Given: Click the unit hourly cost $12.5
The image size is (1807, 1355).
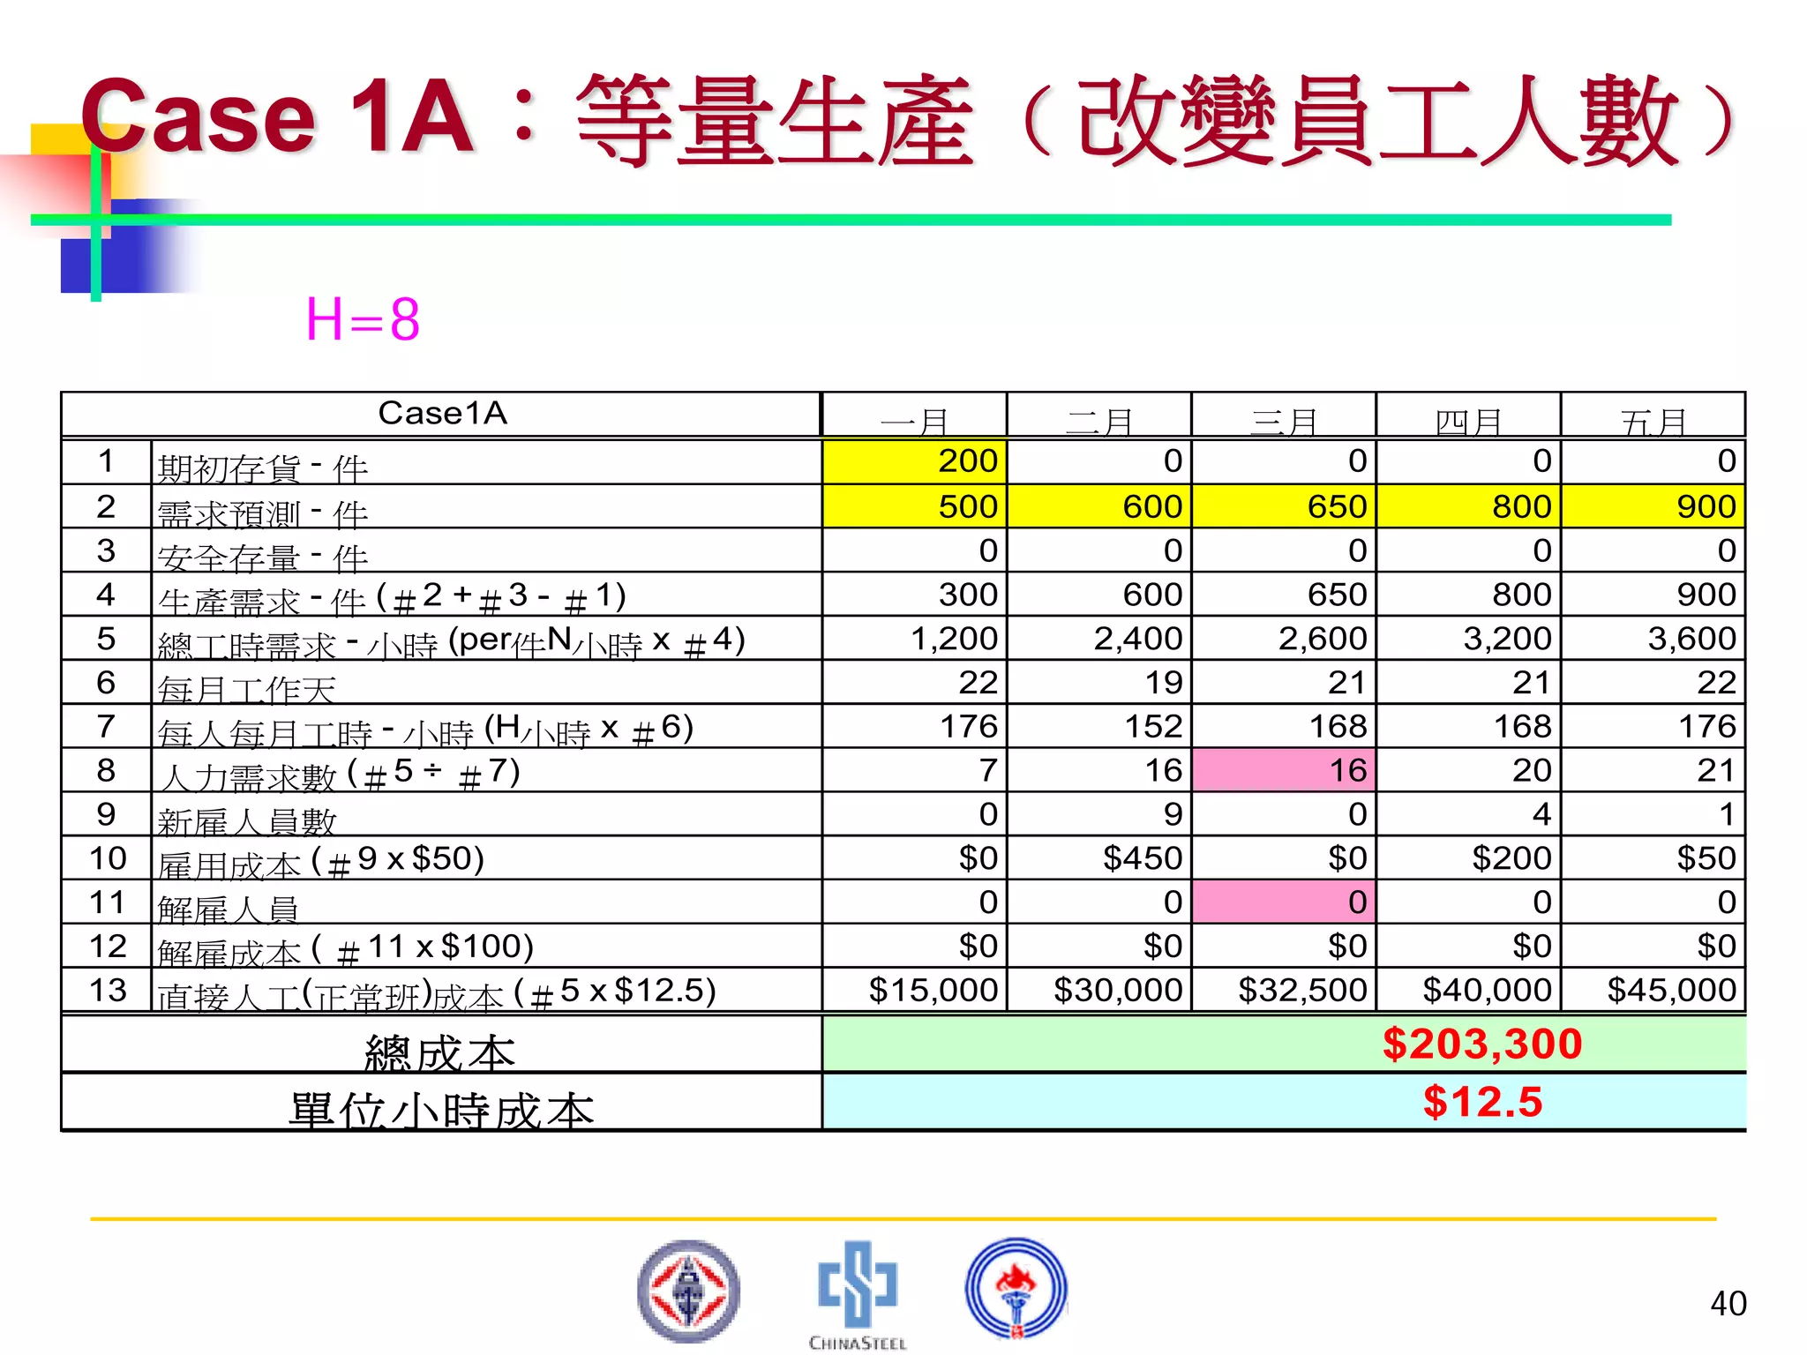Looking at the screenshot, I should [1481, 1102].
